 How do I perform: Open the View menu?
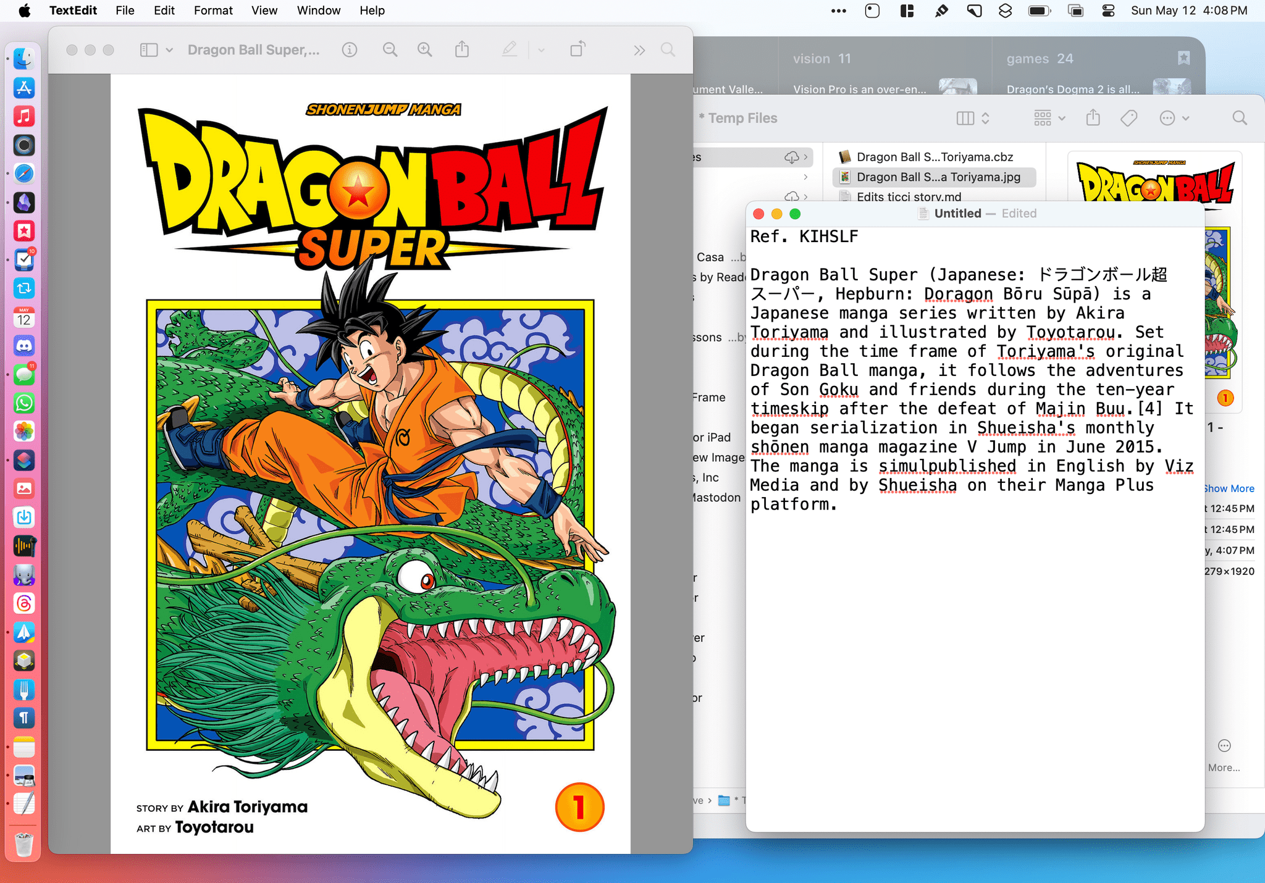(264, 10)
